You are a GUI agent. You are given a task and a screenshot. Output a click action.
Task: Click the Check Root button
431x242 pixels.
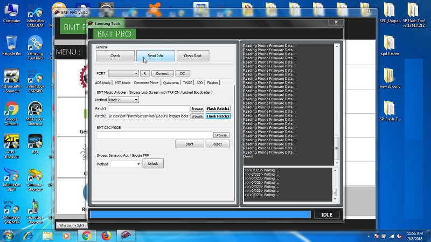[x=193, y=56]
